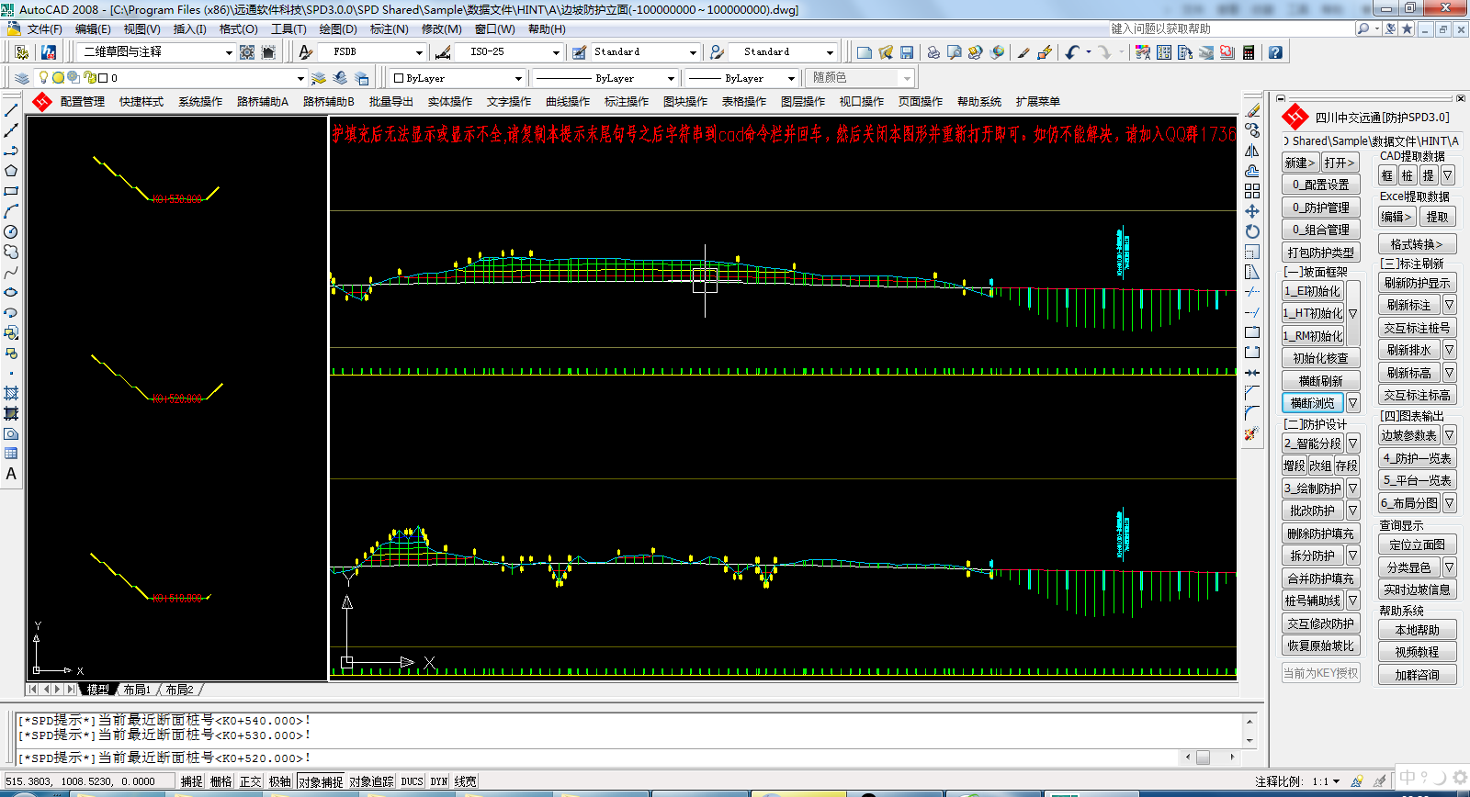The height and width of the screenshot is (797, 1470).
Task: Select the Hatch tool
Action: click(11, 393)
